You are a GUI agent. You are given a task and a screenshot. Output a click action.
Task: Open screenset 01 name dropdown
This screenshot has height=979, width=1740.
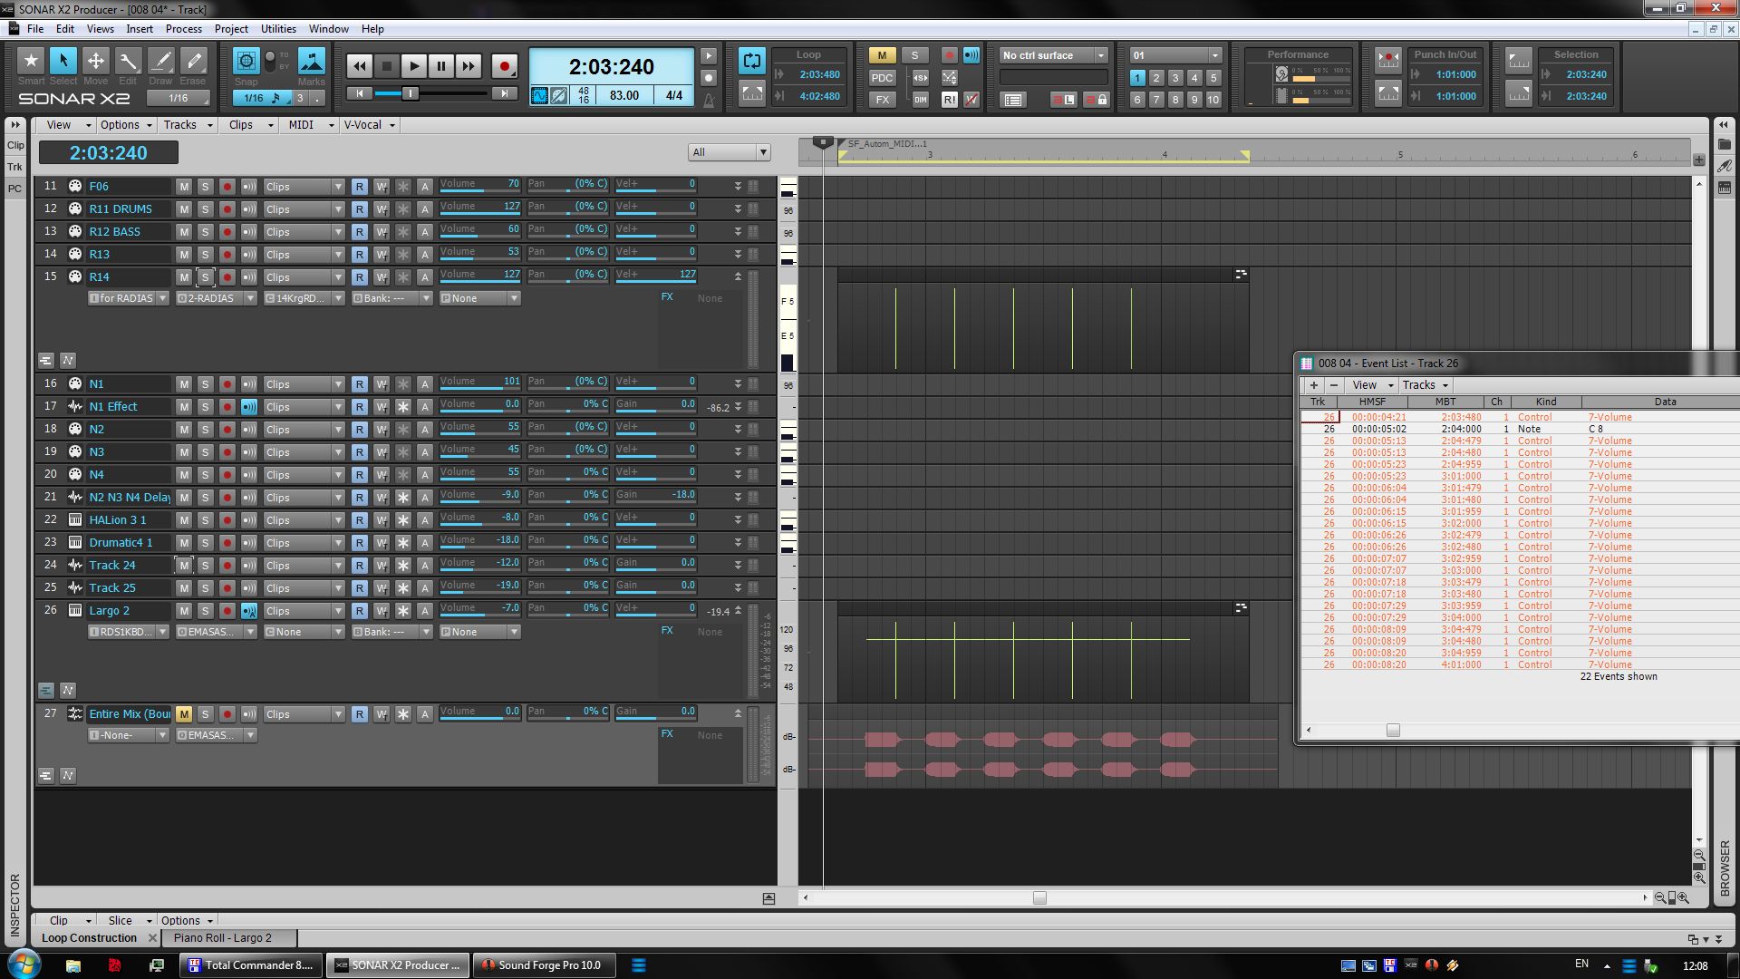(x=1214, y=55)
